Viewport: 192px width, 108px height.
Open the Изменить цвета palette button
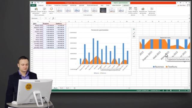coord(51,10)
